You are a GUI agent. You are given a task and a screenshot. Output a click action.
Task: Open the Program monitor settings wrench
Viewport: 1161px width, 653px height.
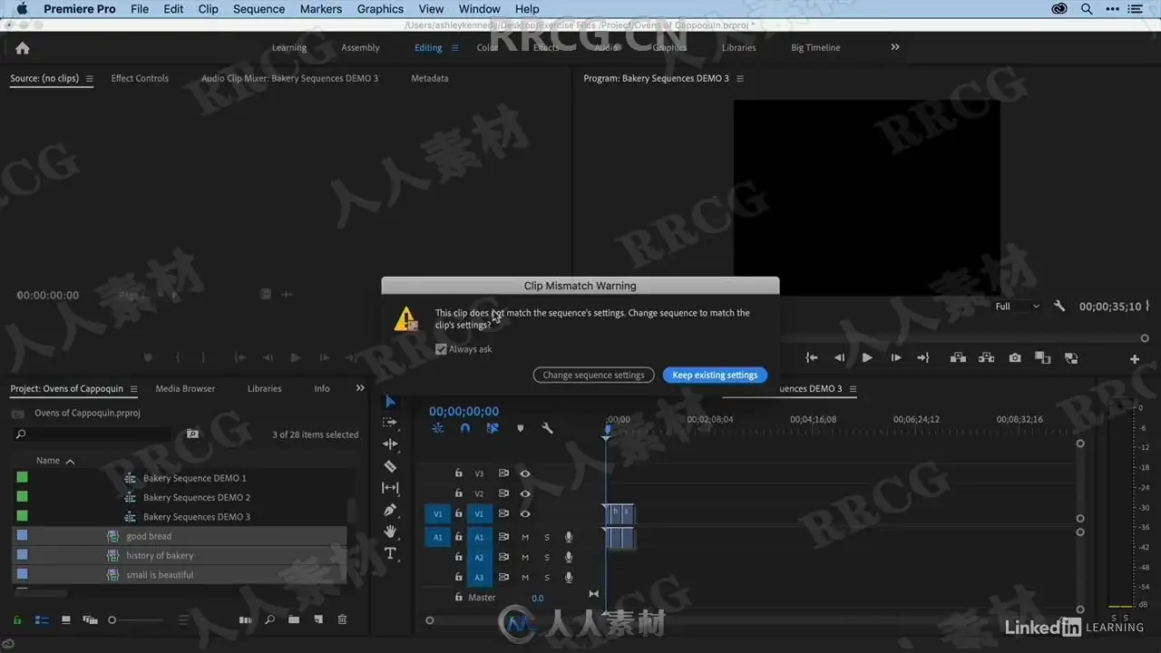(x=1059, y=307)
